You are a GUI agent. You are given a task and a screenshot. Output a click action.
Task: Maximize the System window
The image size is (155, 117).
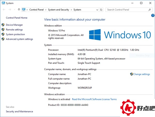pos(141,3)
